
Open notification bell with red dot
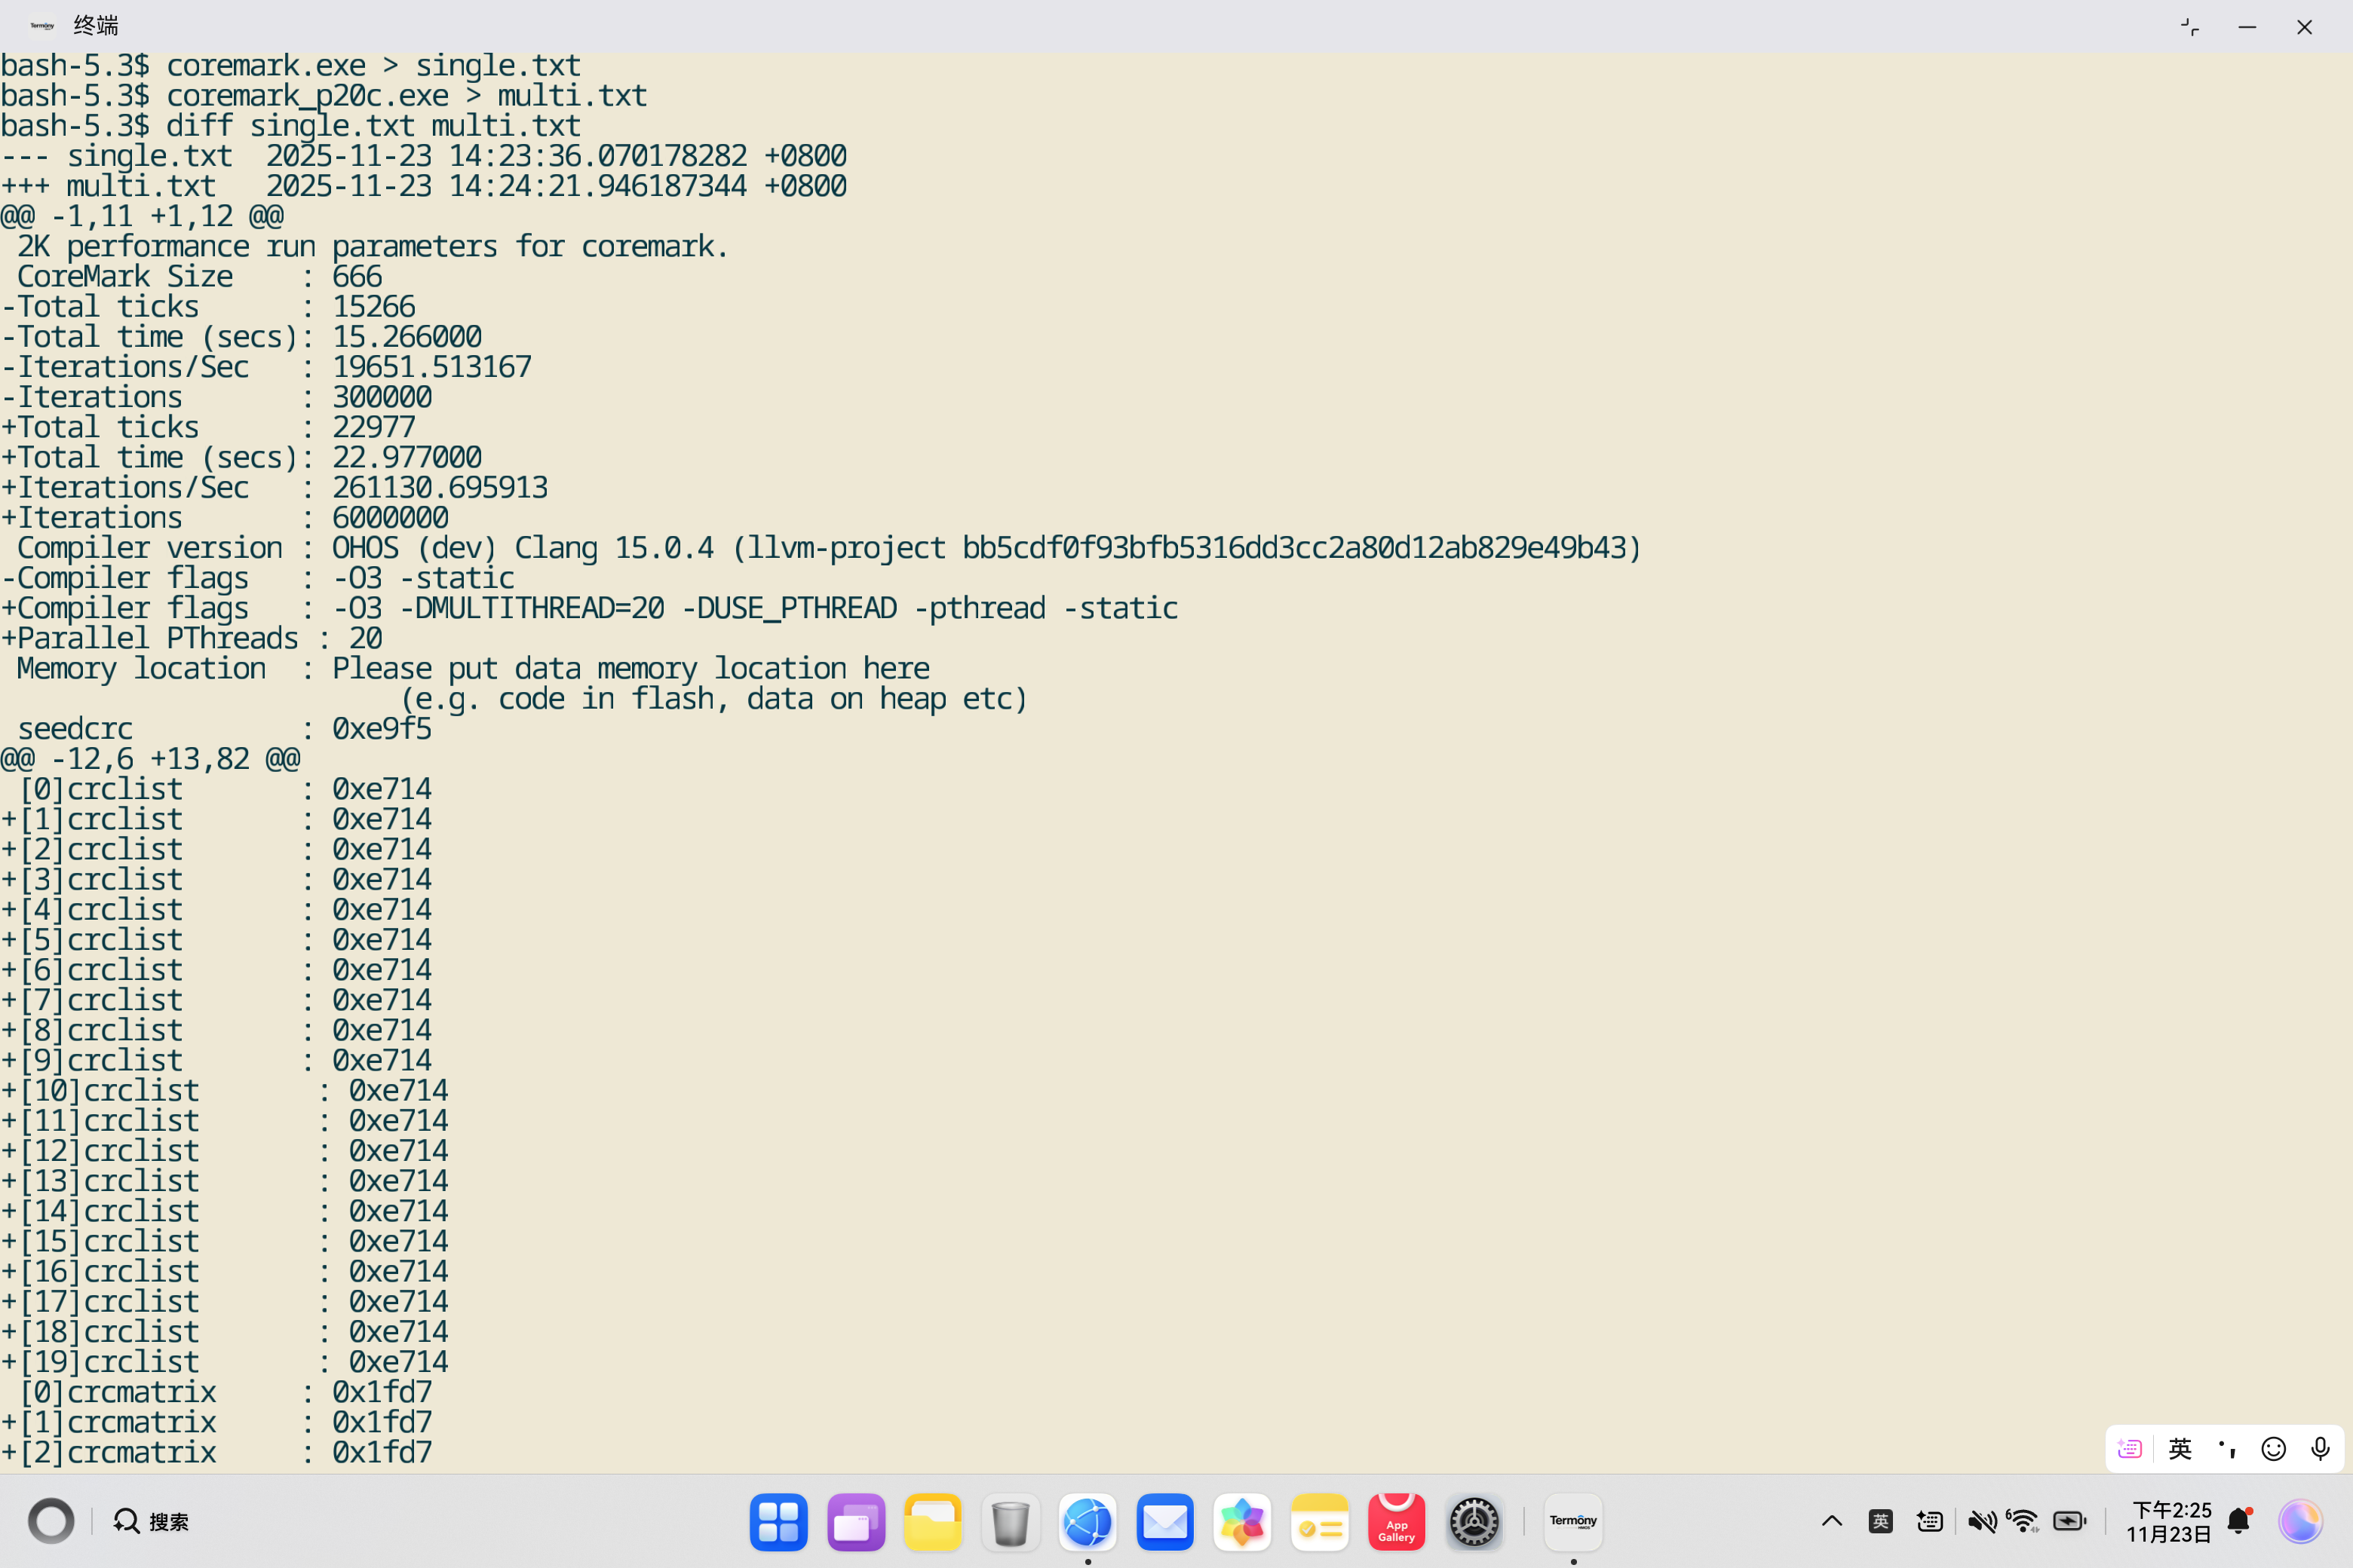point(2239,1522)
